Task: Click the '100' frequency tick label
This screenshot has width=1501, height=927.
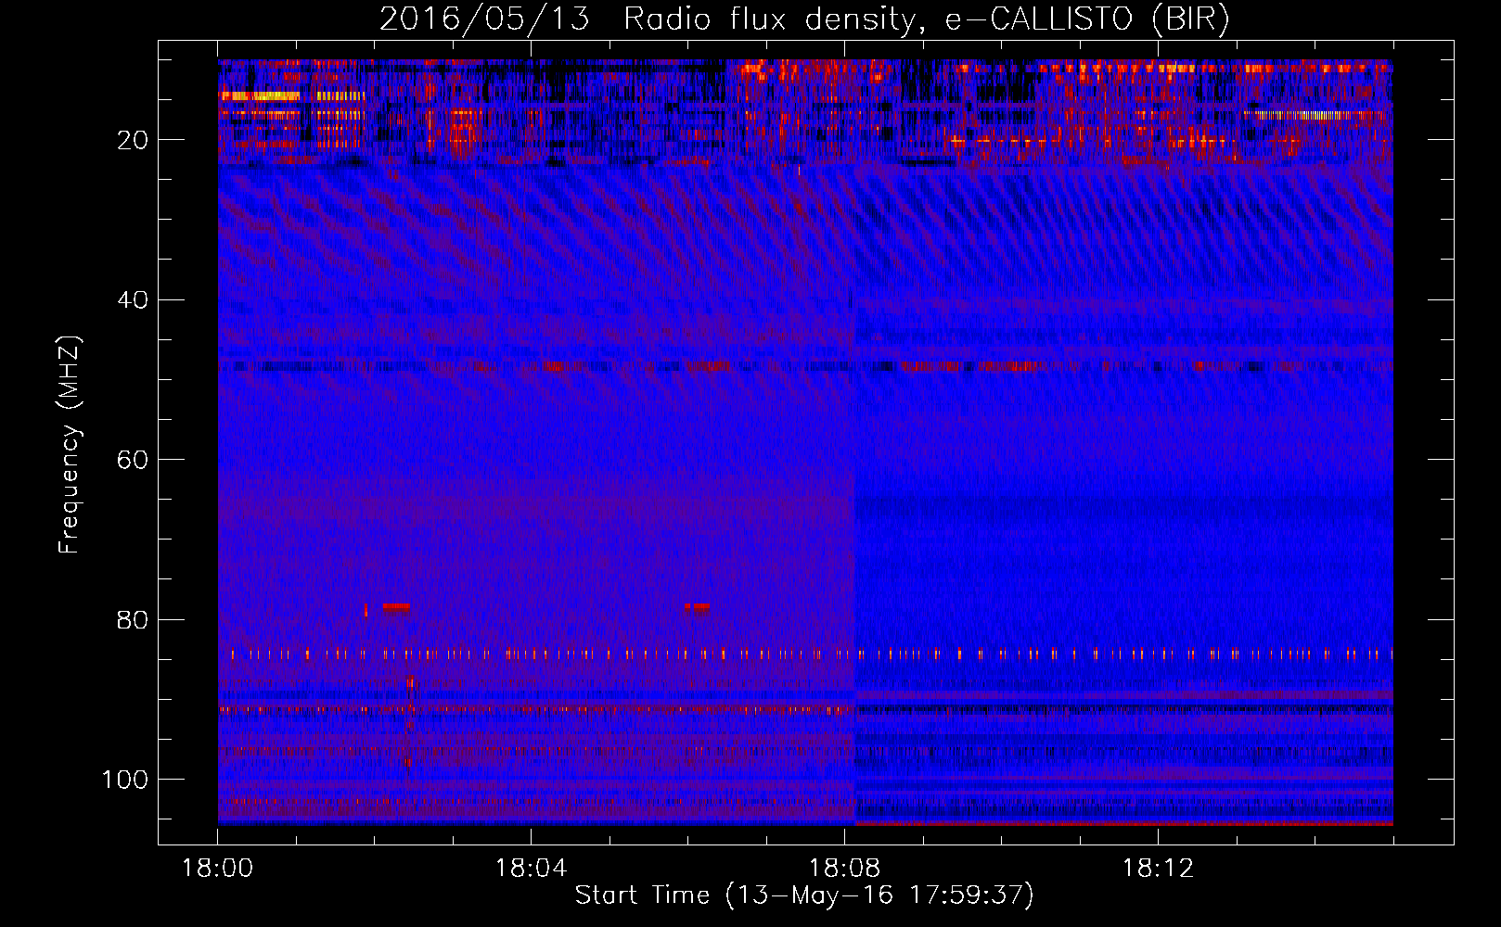Action: [125, 780]
